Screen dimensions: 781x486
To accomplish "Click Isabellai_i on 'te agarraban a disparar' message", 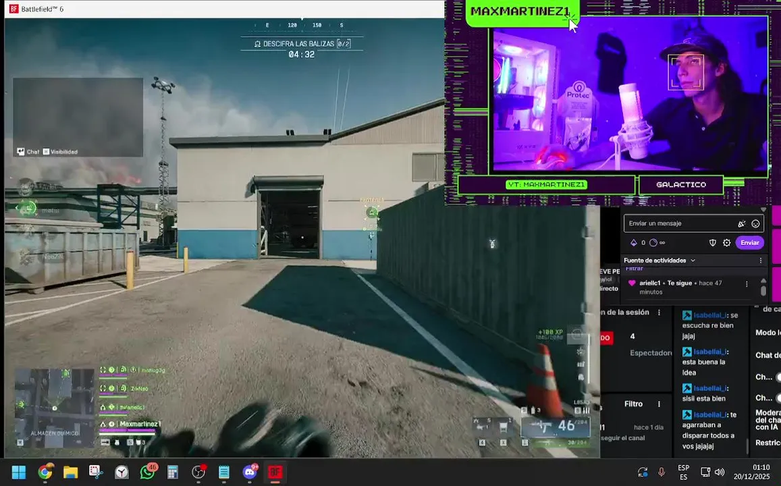I will pyautogui.click(x=711, y=414).
